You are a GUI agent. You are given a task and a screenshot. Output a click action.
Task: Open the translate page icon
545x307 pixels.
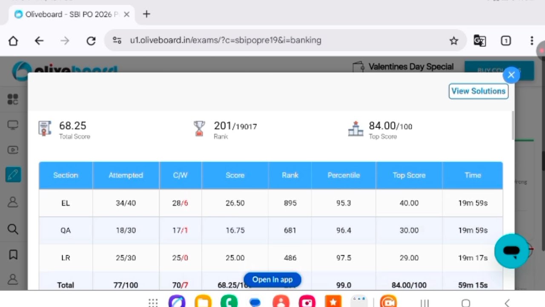(x=480, y=41)
